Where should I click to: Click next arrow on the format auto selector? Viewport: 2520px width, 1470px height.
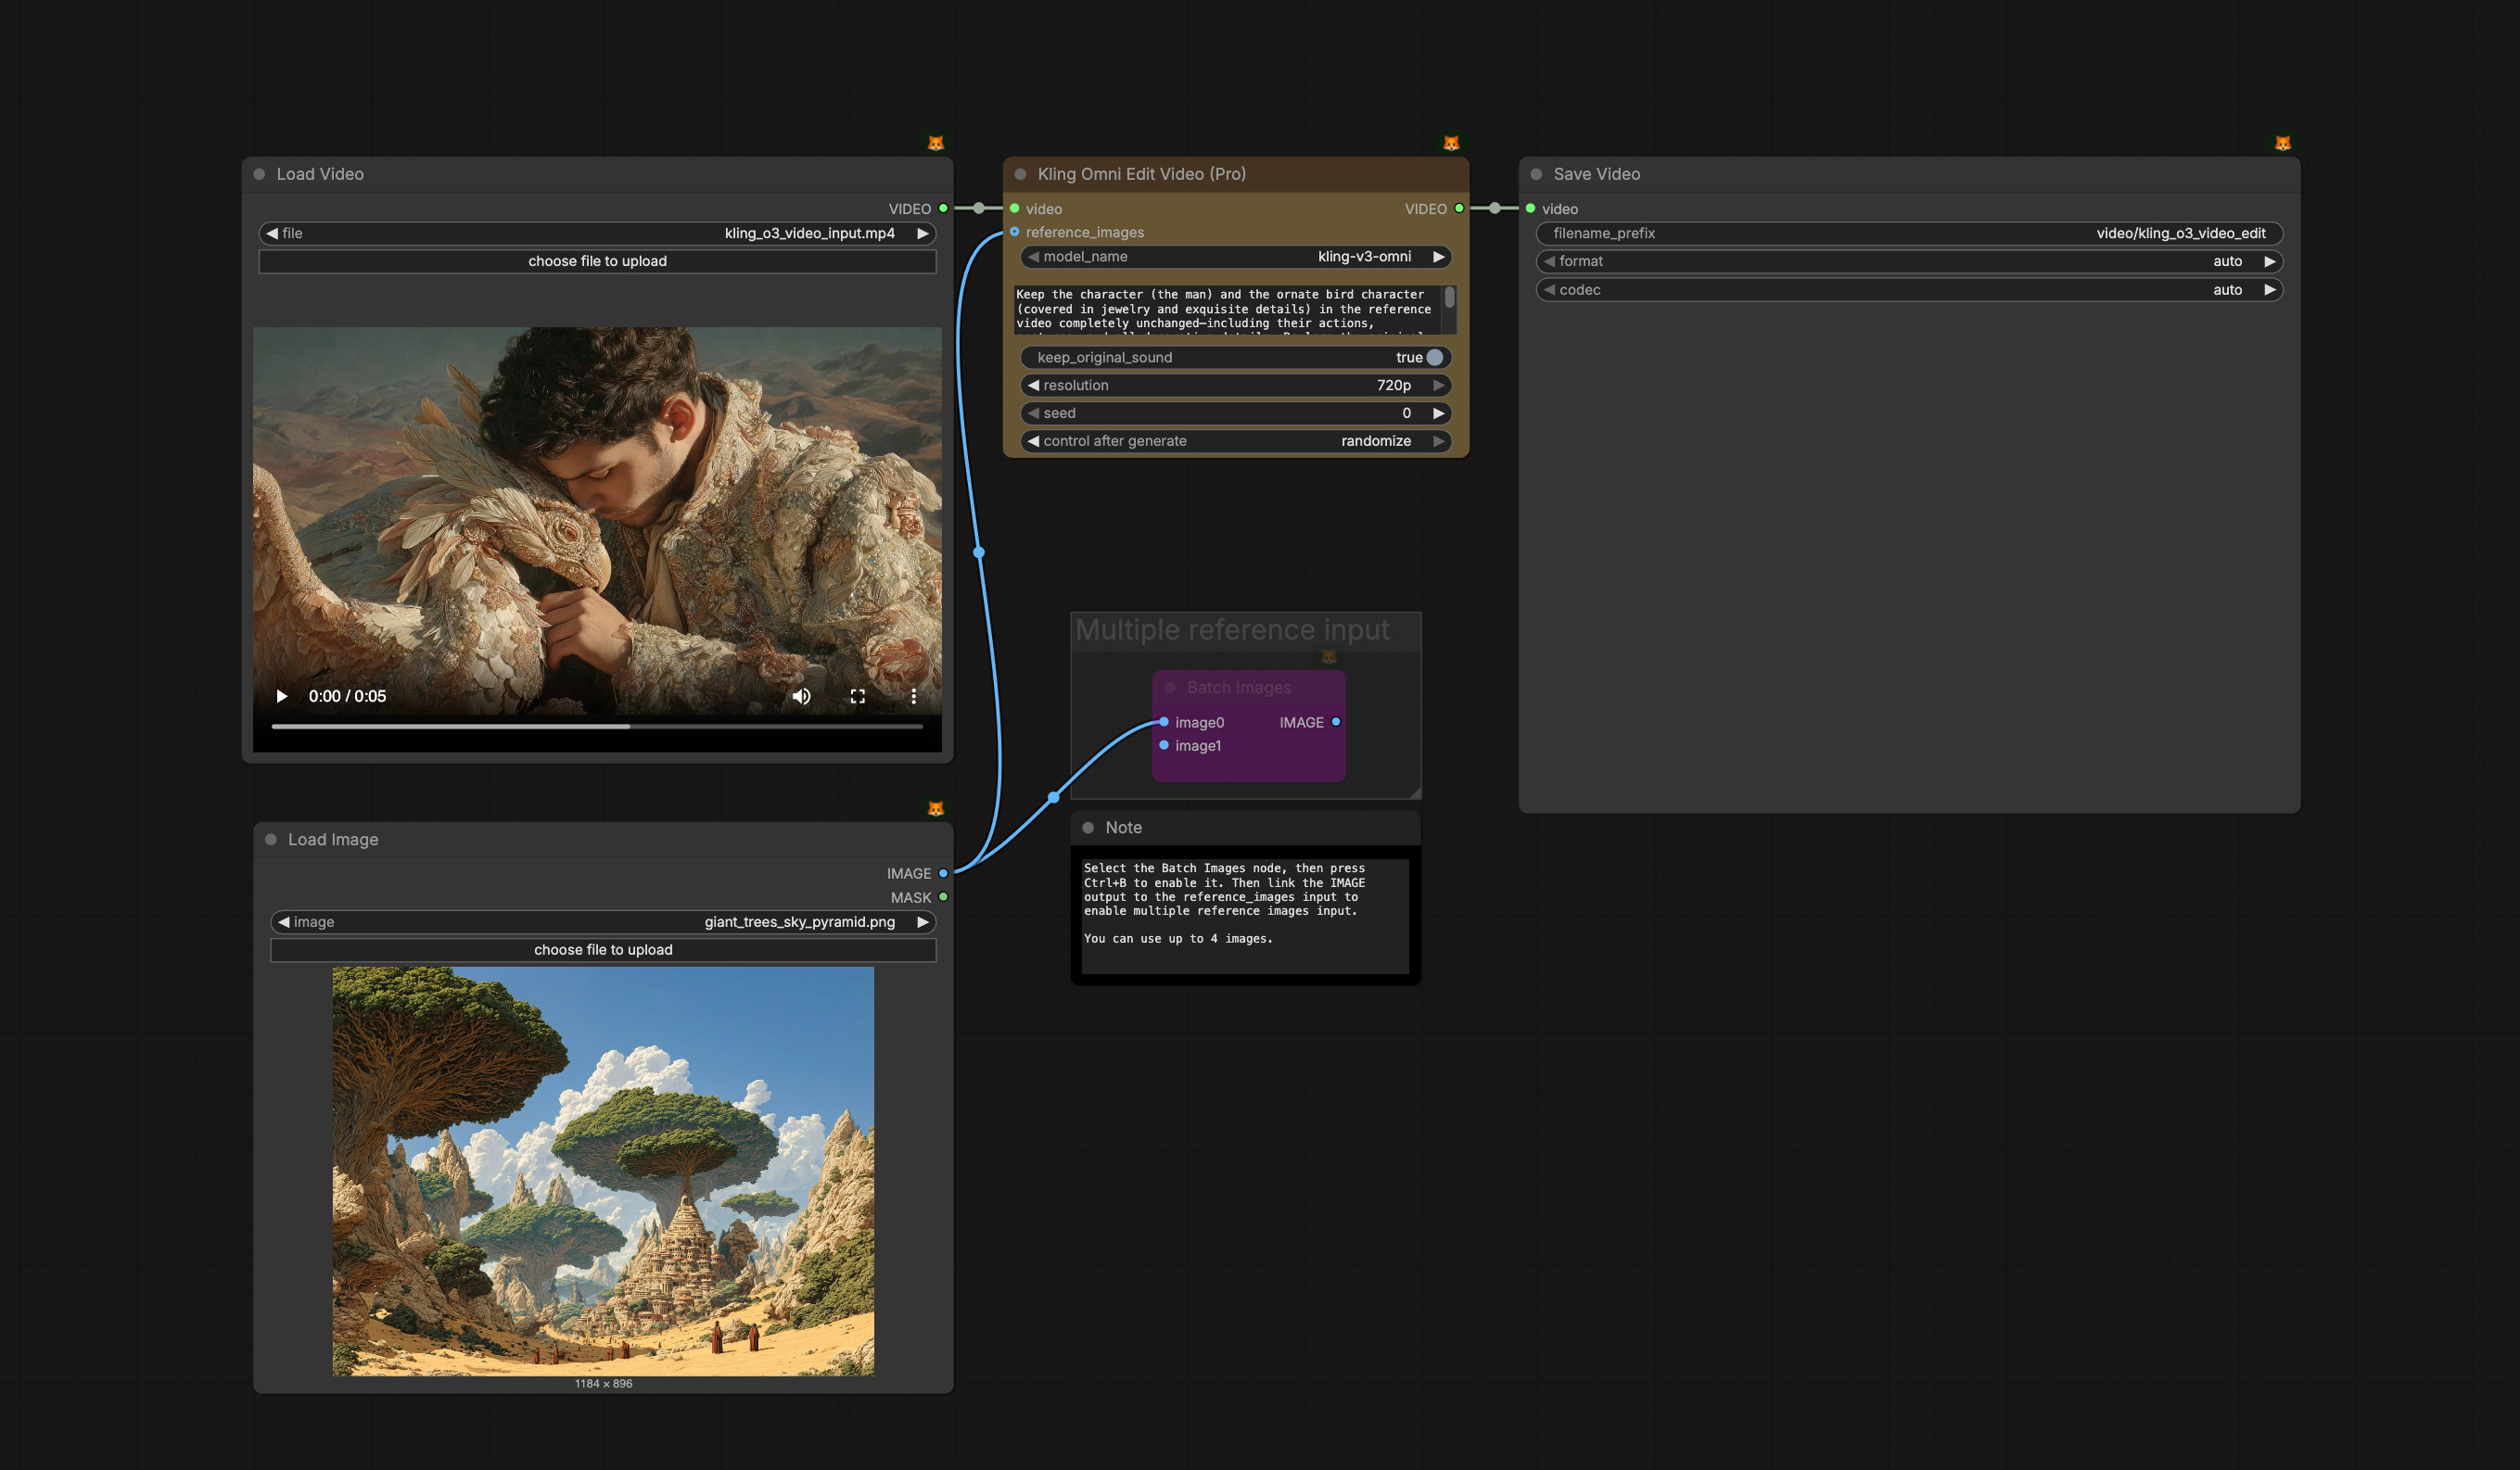tap(2269, 261)
